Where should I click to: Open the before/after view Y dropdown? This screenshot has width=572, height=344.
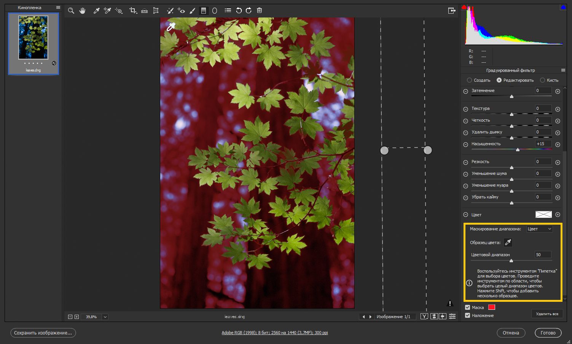pyautogui.click(x=424, y=316)
